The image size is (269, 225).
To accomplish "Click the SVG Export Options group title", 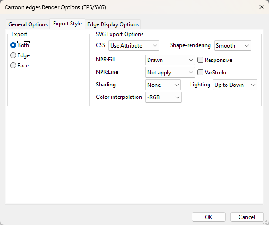I will click(x=120, y=34).
